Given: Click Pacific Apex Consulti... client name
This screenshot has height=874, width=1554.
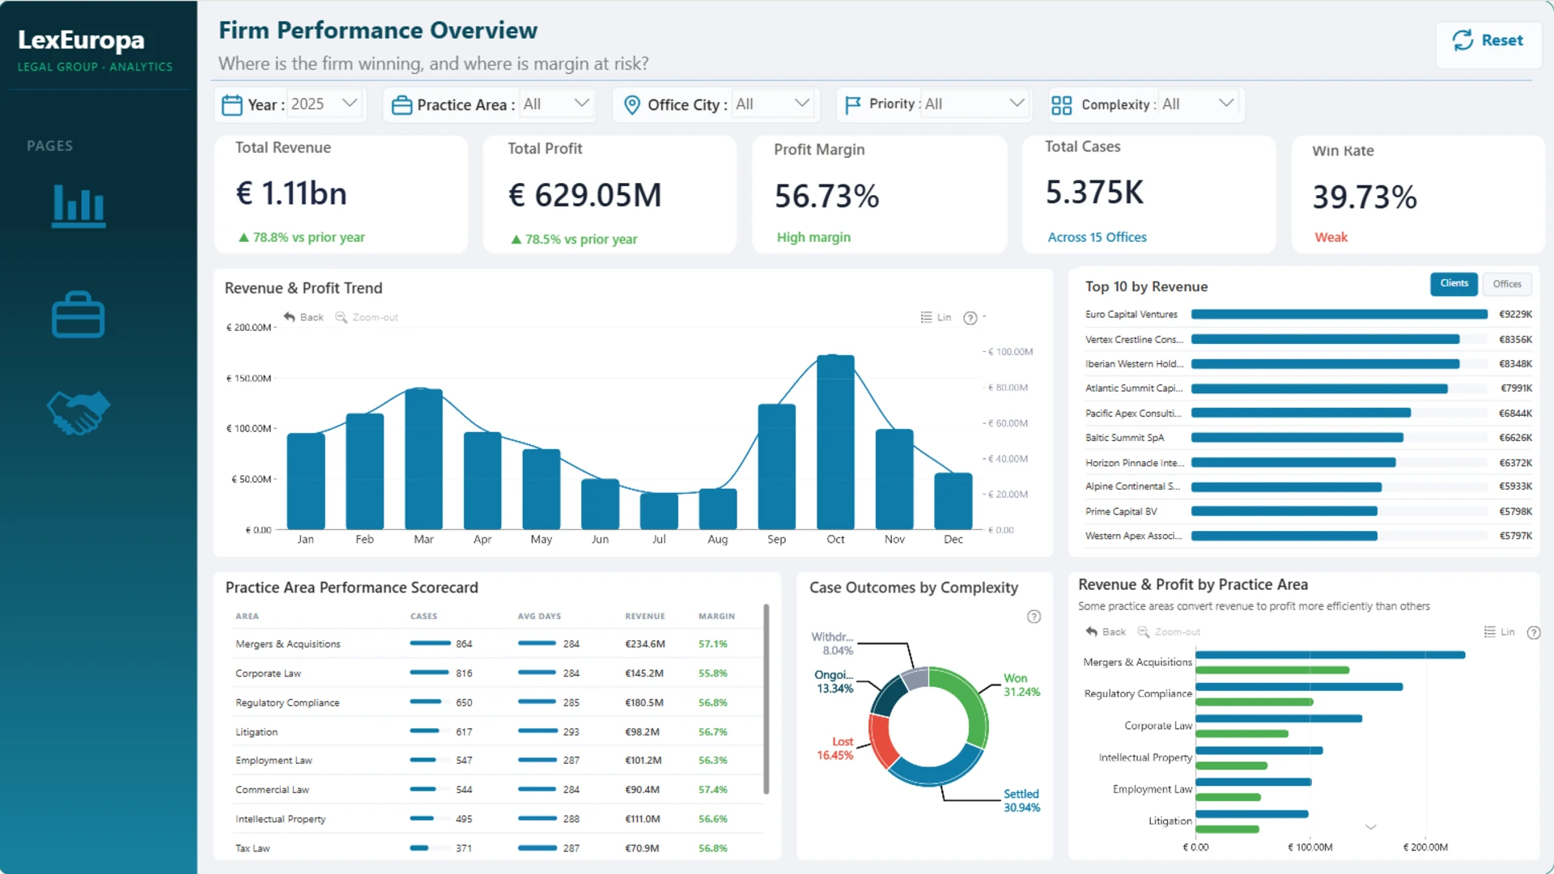Looking at the screenshot, I should pyautogui.click(x=1133, y=414).
